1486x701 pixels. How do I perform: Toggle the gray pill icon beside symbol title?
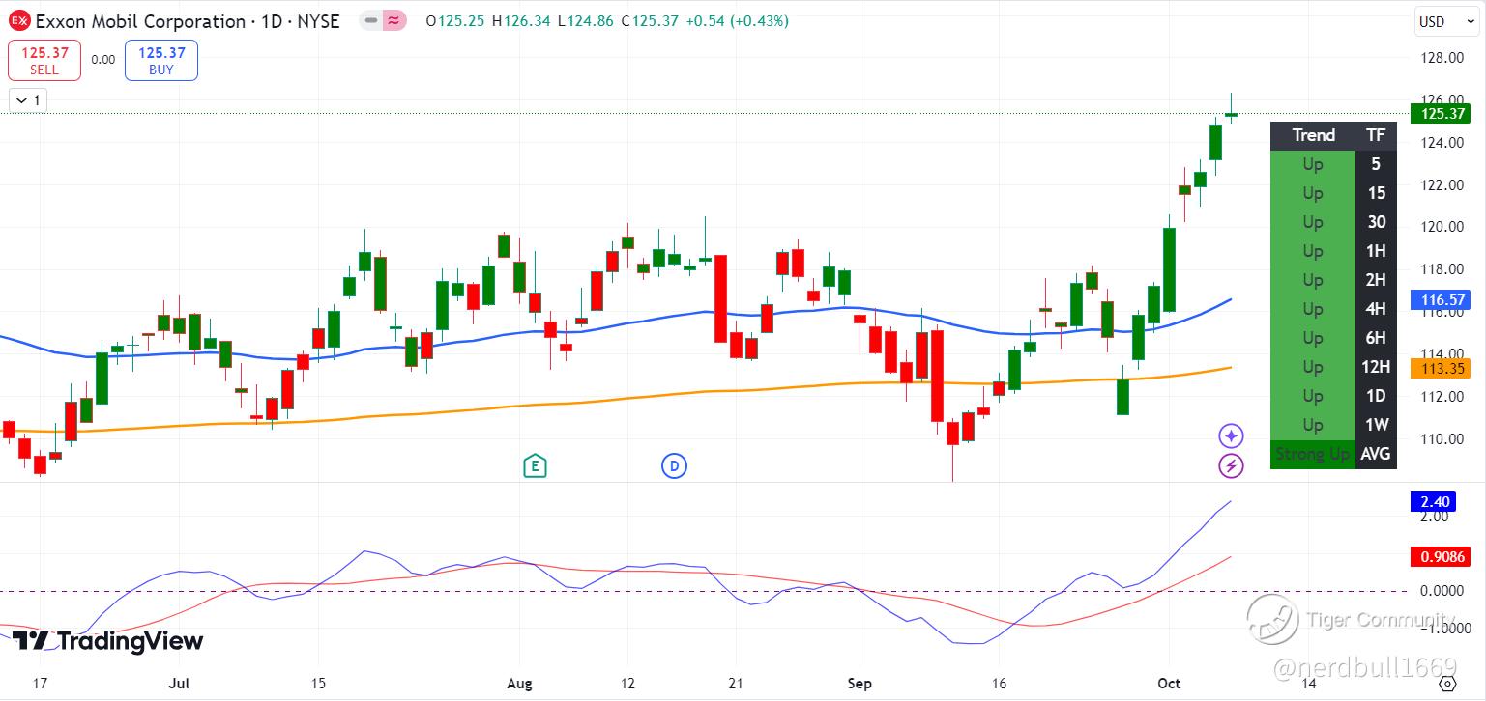coord(370,20)
